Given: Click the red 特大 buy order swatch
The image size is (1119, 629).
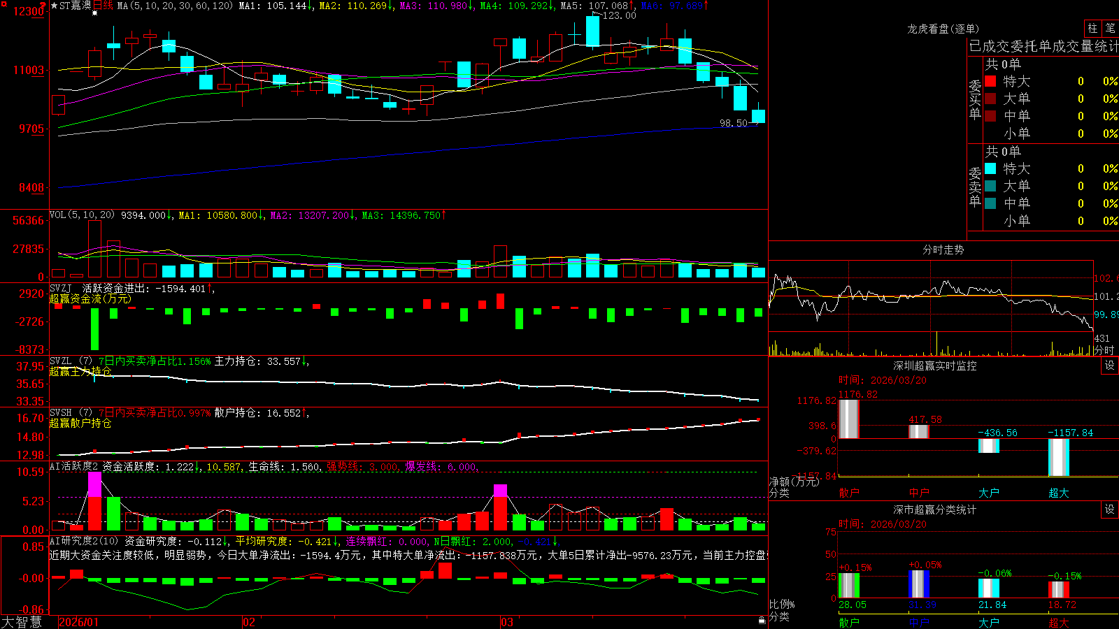Looking at the screenshot, I should [x=990, y=81].
